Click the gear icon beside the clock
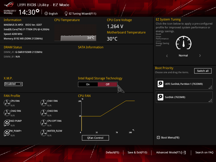The height and width of the screenshot is (162, 216). [x=38, y=11]
